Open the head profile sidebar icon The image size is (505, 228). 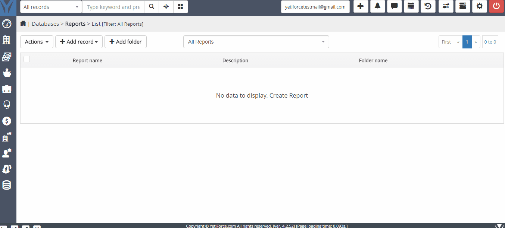7,169
